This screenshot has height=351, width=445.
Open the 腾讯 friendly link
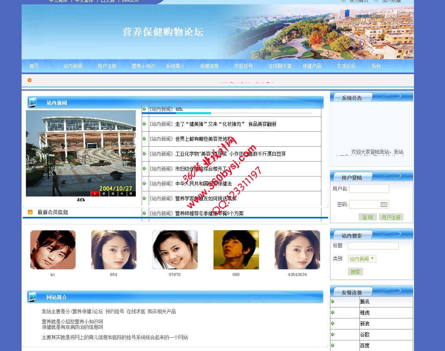pyautogui.click(x=365, y=302)
